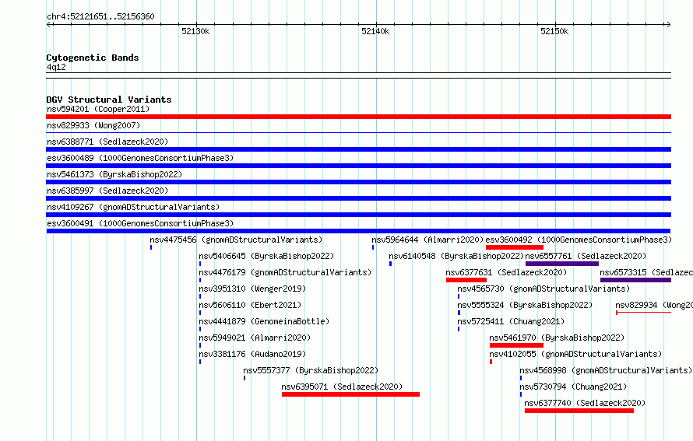This screenshot has width=693, height=441.
Task: Select the red nsv594201 variant bar
Action: pos(358,117)
